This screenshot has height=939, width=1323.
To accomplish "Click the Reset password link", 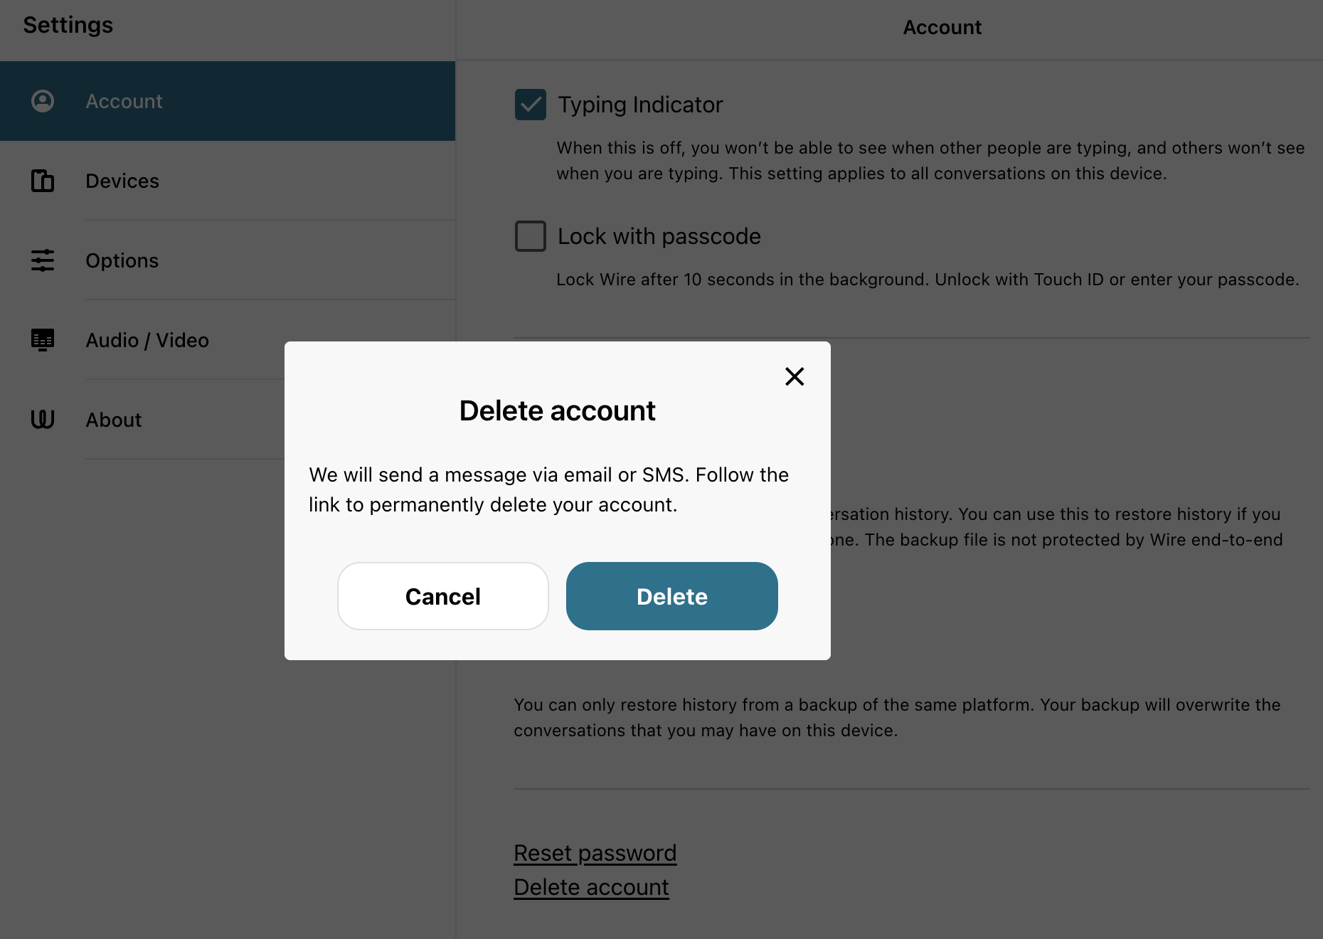I will (595, 853).
